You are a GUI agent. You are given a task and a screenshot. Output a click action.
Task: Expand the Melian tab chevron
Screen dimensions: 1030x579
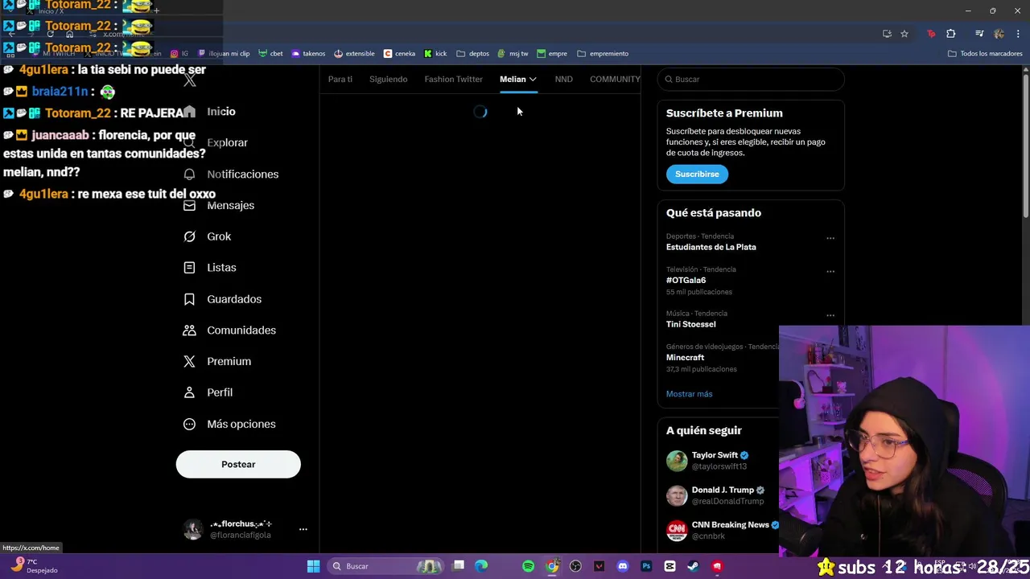tap(533, 79)
